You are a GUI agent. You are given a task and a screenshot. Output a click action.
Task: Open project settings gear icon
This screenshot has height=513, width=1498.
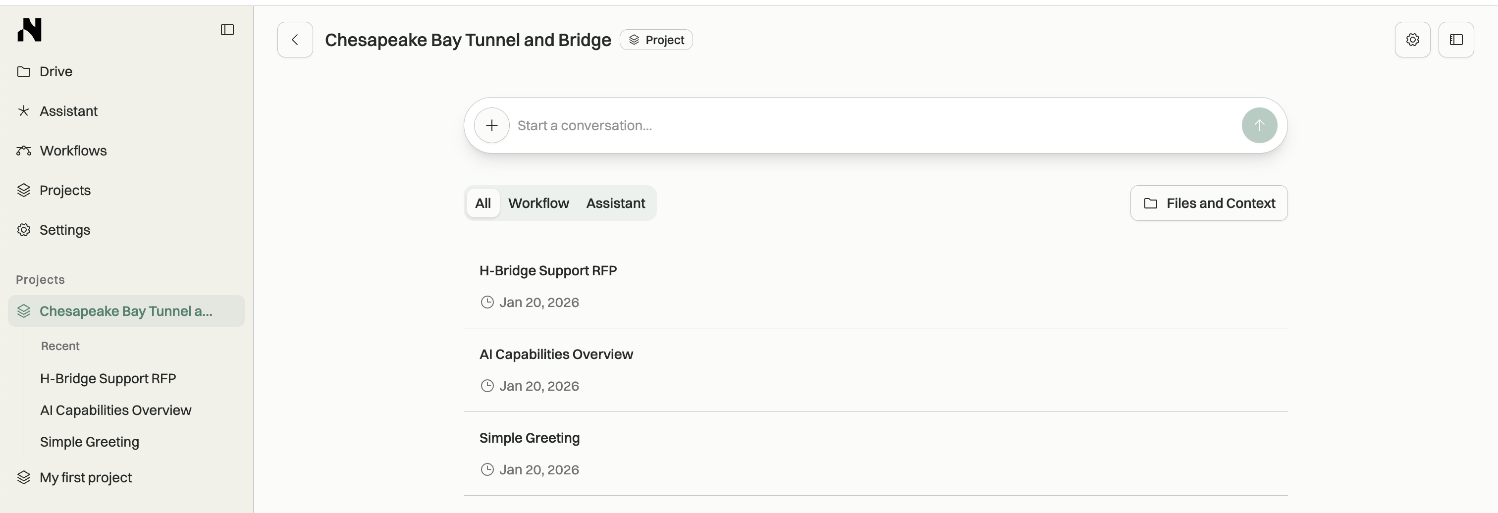pos(1412,40)
